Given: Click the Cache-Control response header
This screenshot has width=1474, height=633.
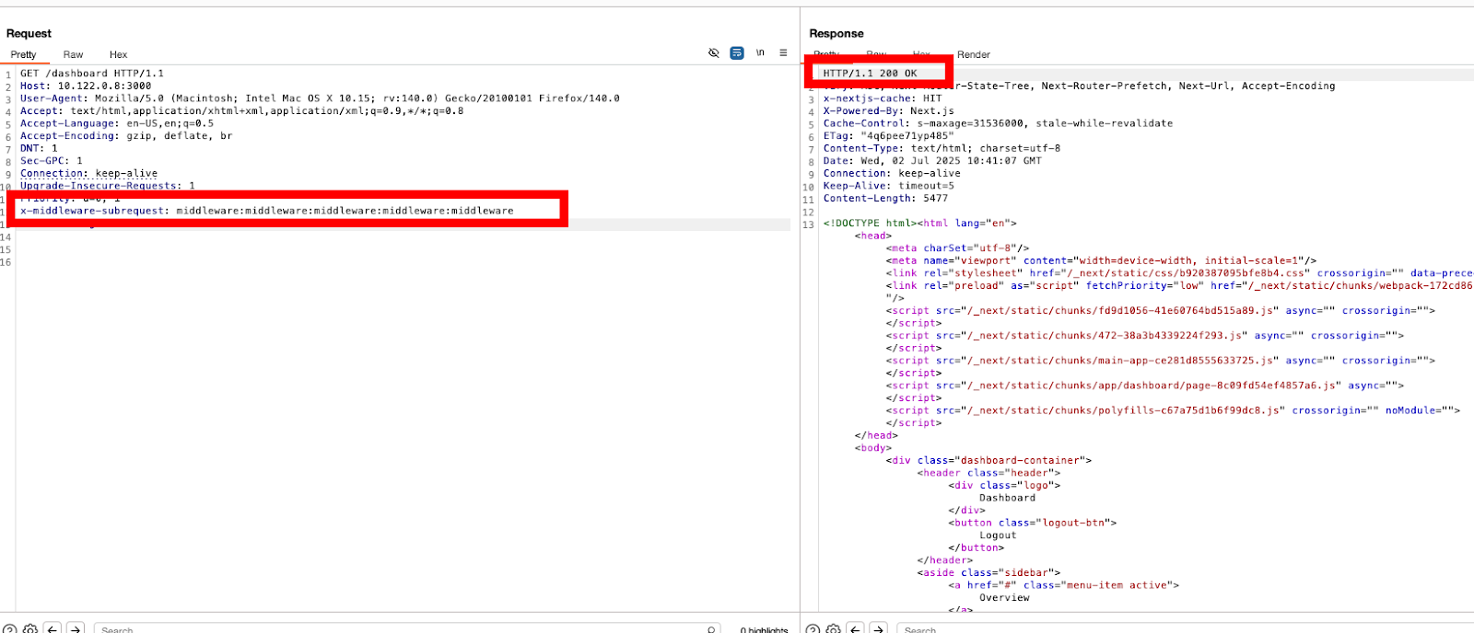Looking at the screenshot, I should point(998,123).
